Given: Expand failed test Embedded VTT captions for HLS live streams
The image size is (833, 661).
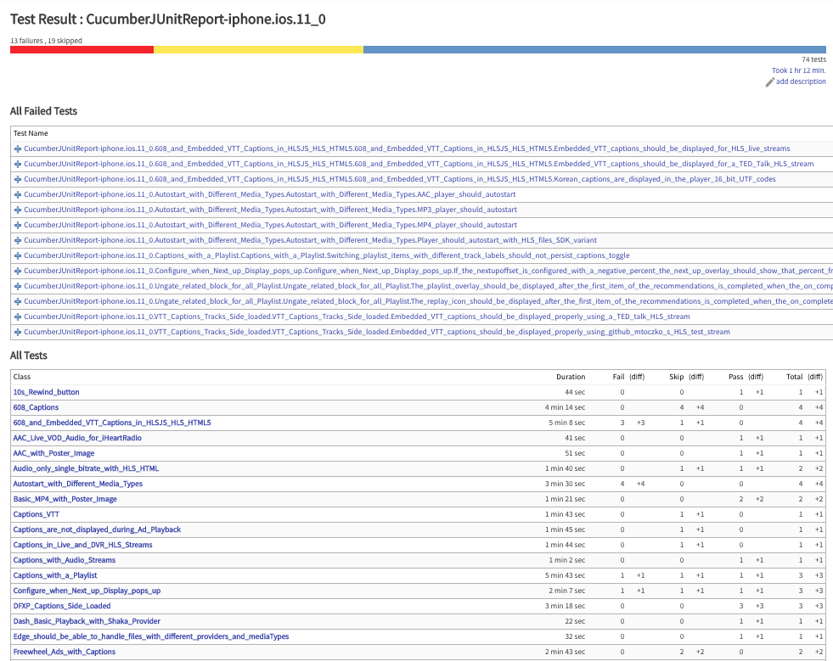Looking at the screenshot, I should pos(18,149).
